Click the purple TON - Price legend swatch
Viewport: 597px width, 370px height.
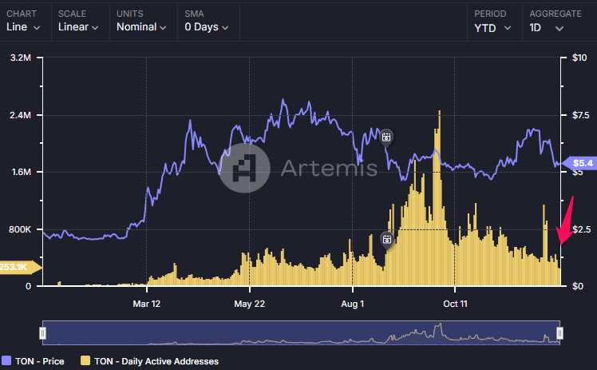coord(6,361)
